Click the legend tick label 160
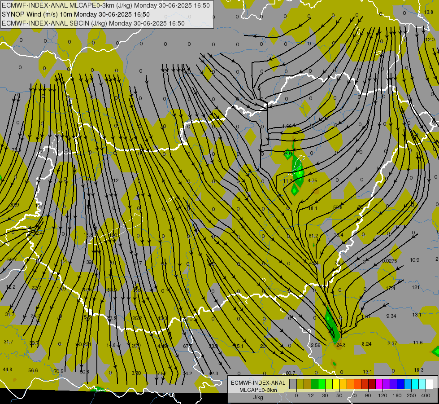Viewport: 439px width, 404px height. (397, 395)
